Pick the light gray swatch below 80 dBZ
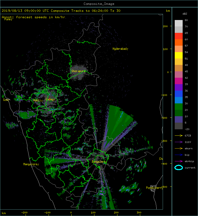 tap(179, 23)
